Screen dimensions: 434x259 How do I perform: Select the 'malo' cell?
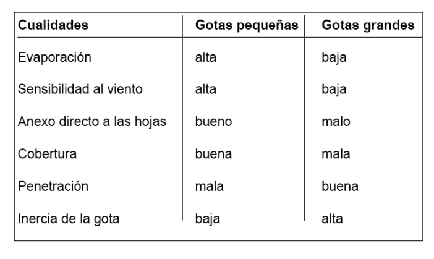[x=336, y=122]
